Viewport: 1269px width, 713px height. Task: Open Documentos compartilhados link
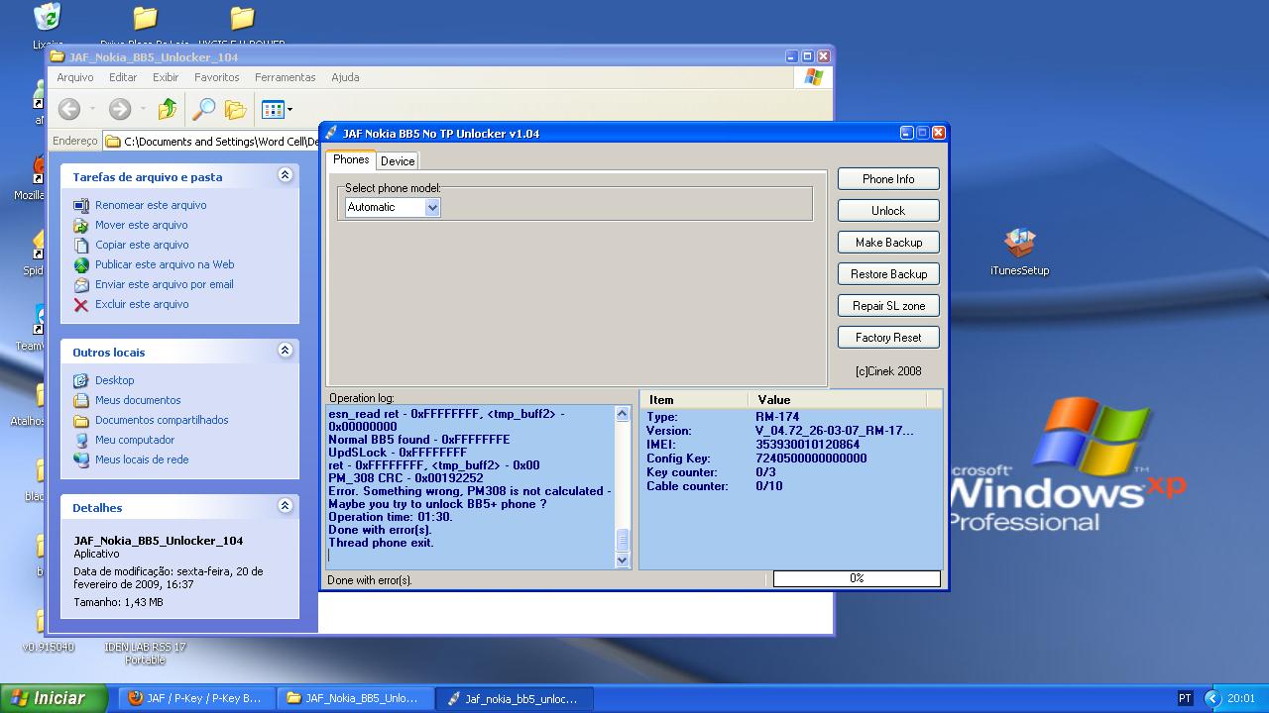(x=162, y=420)
